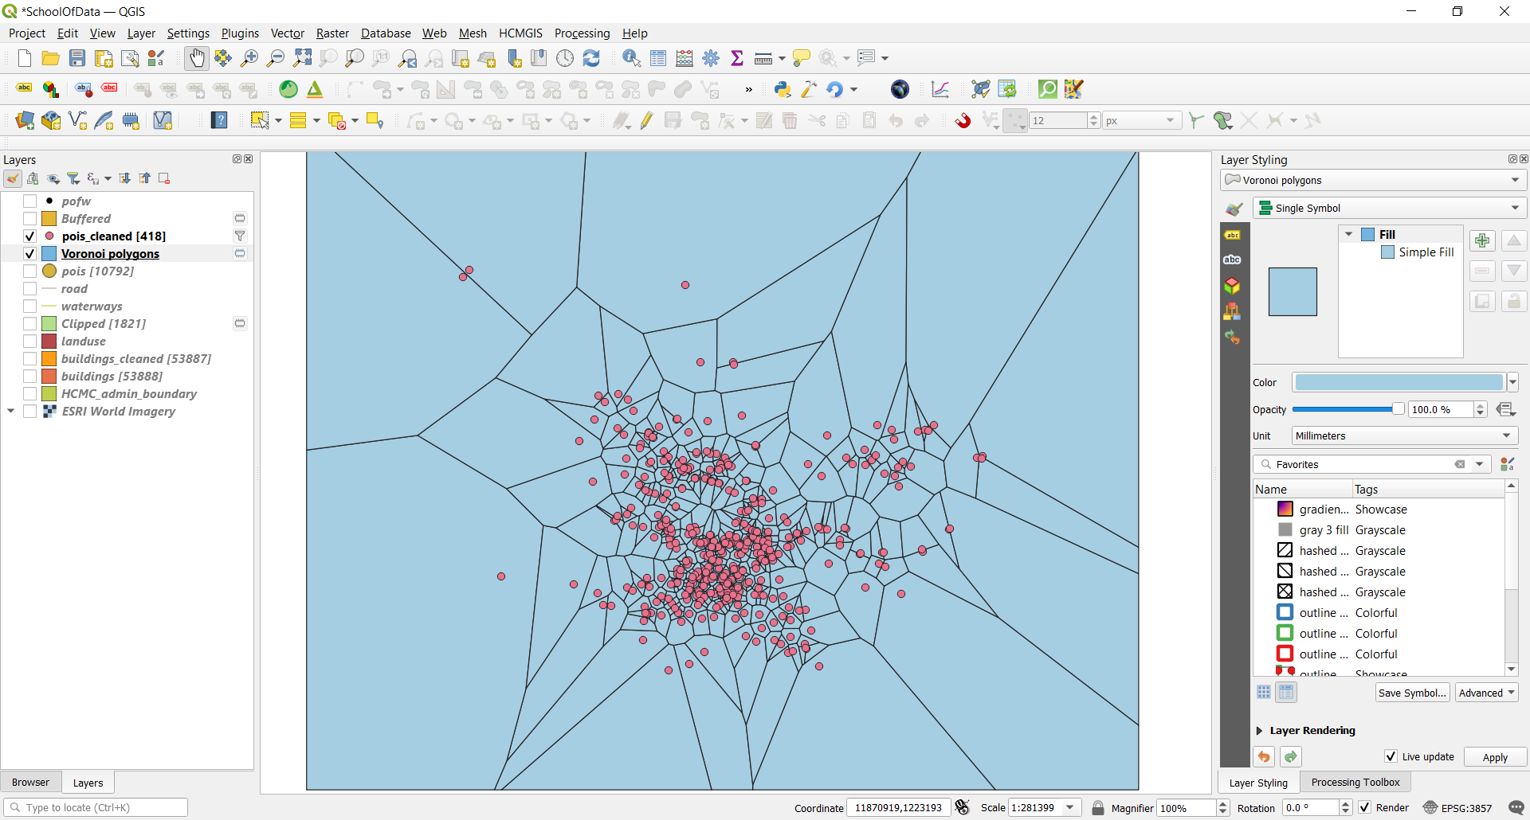Image resolution: width=1530 pixels, height=820 pixels.
Task: Click the EPSG:3857 CRS button
Action: tap(1457, 807)
